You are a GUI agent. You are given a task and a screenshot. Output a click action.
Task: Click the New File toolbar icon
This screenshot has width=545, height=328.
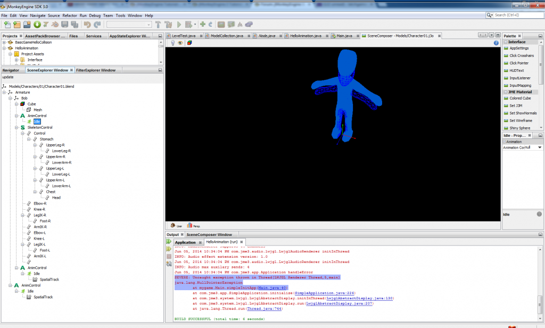pyautogui.click(x=7, y=24)
